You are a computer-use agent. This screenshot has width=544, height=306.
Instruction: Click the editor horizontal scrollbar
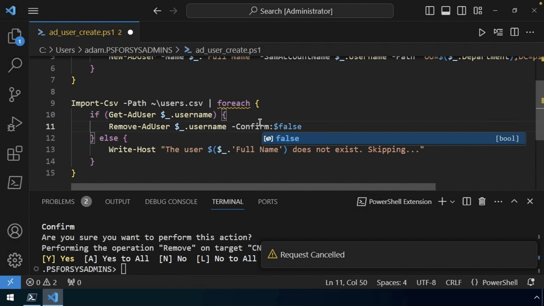pyautogui.click(x=253, y=187)
